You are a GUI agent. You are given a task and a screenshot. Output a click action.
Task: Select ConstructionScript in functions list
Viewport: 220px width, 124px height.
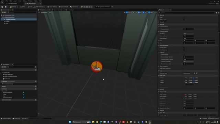point(8,84)
